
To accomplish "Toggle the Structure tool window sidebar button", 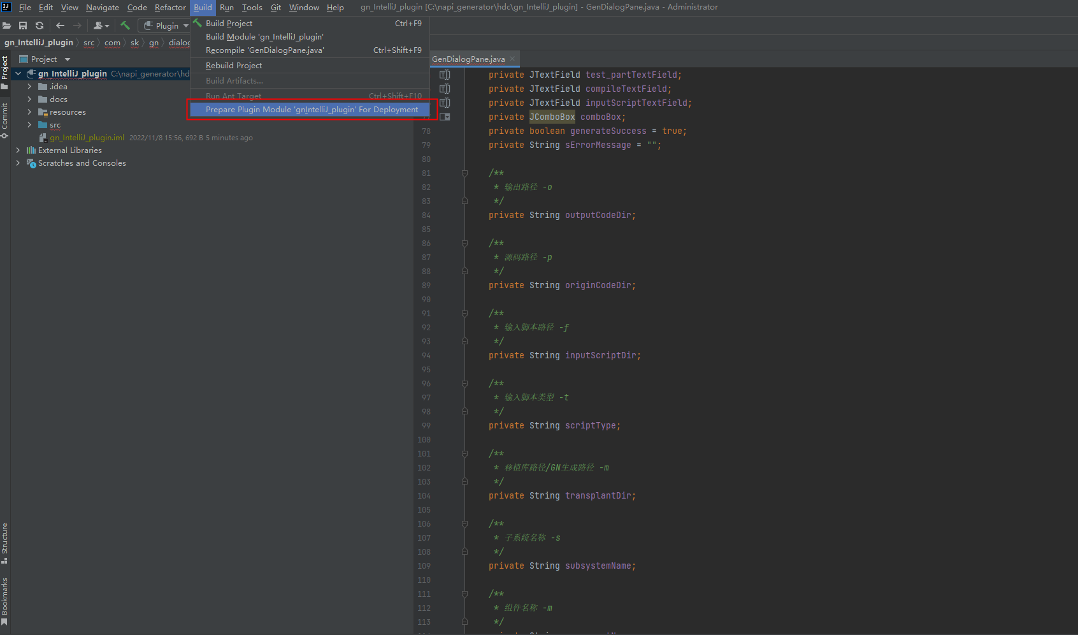I will [4, 543].
